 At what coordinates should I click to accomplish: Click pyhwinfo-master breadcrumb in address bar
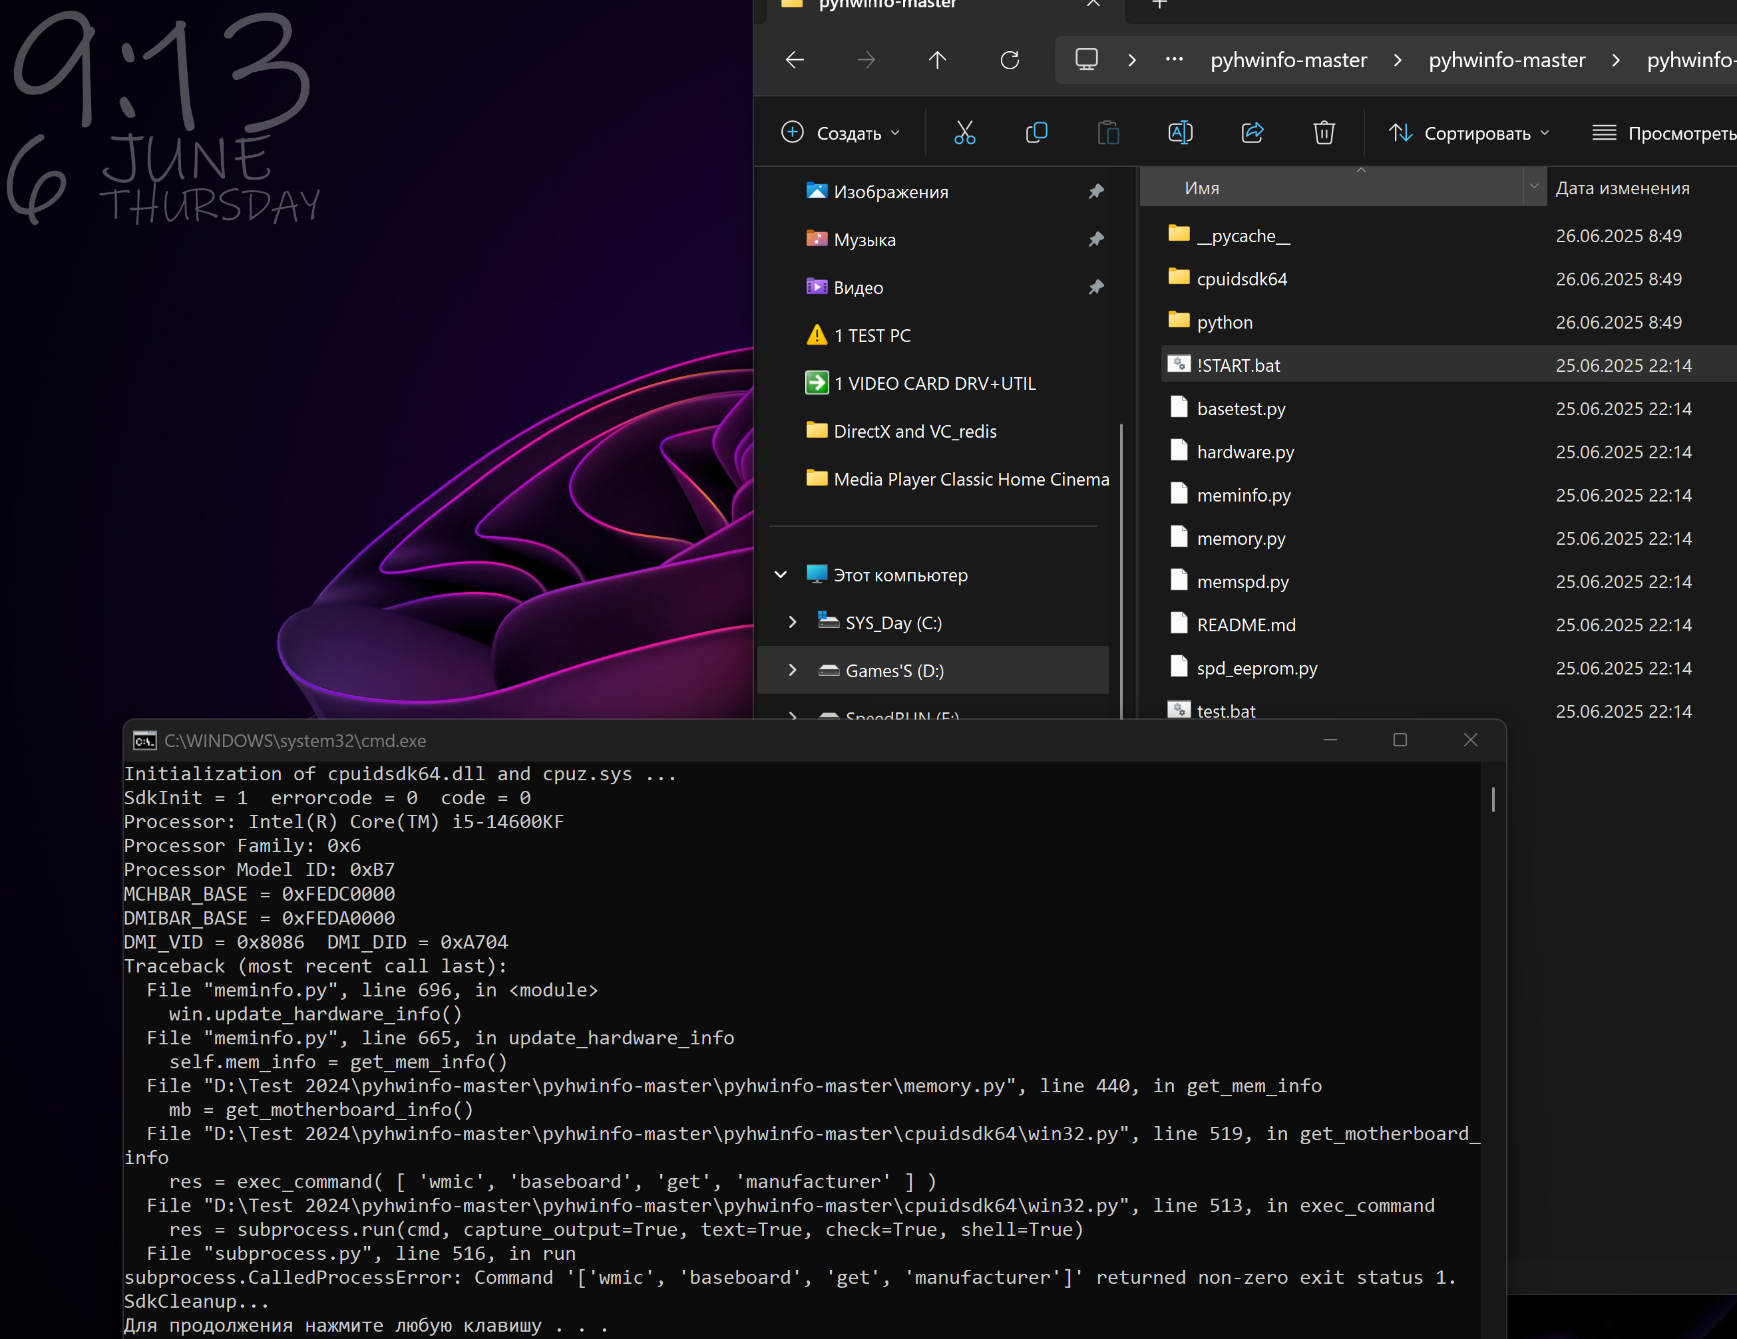[1288, 61]
